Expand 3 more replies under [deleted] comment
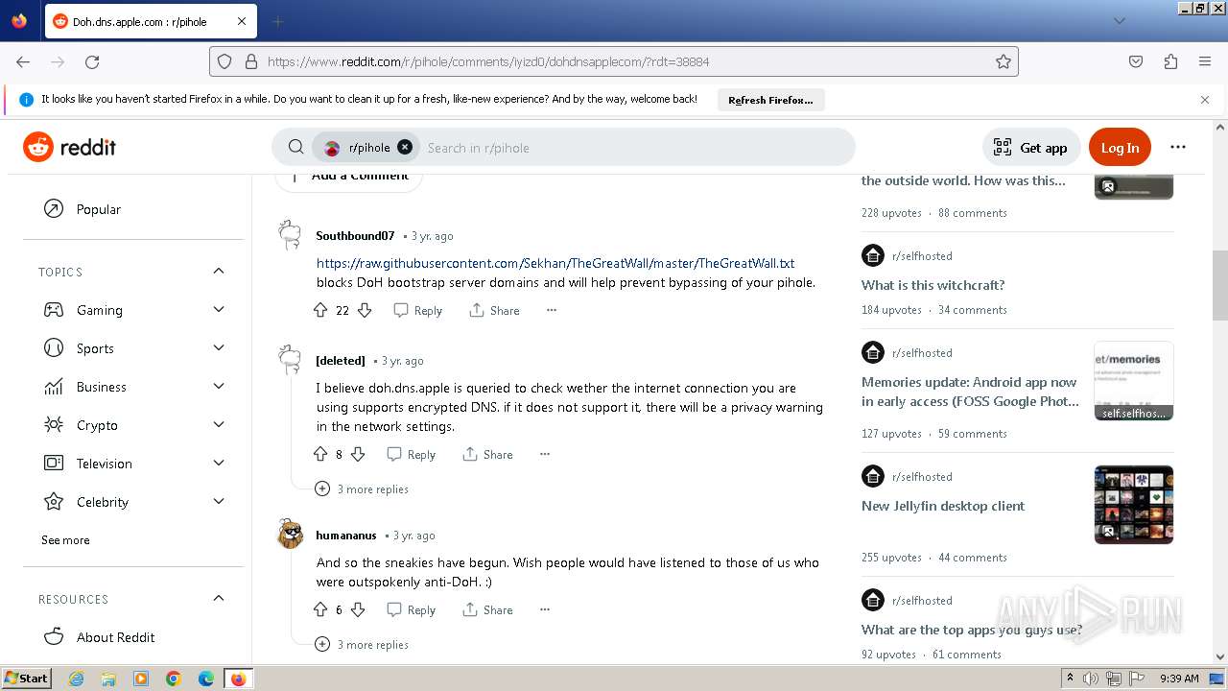Screen dimensions: 1228x691 point(362,488)
